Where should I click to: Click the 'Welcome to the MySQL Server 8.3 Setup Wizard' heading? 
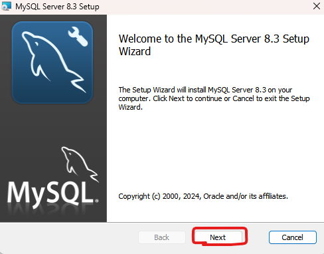click(214, 45)
